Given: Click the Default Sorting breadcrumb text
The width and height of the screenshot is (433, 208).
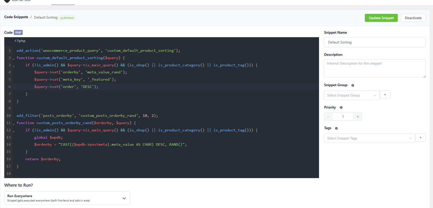Looking at the screenshot, I should (46, 18).
